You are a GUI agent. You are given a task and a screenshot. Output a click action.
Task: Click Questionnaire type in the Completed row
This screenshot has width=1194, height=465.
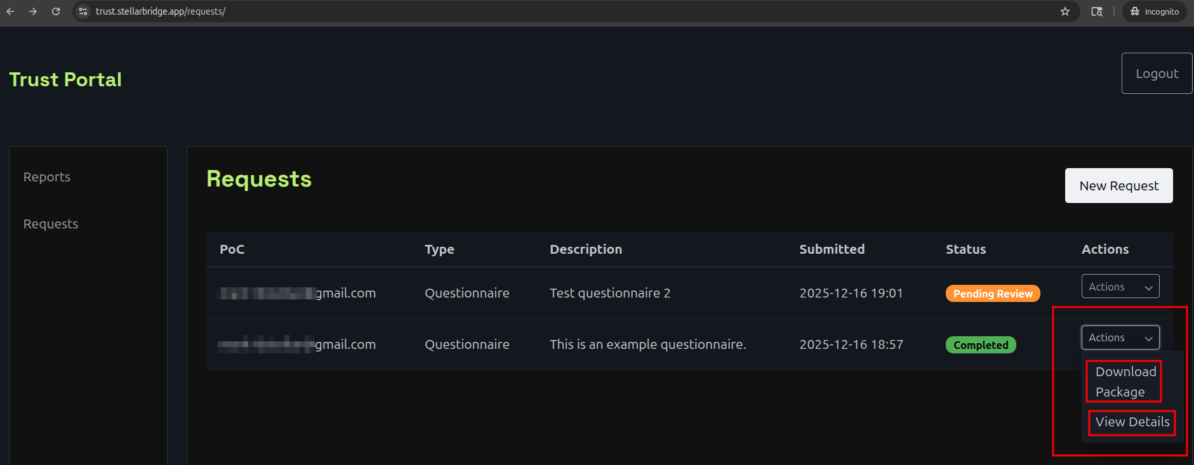(467, 344)
